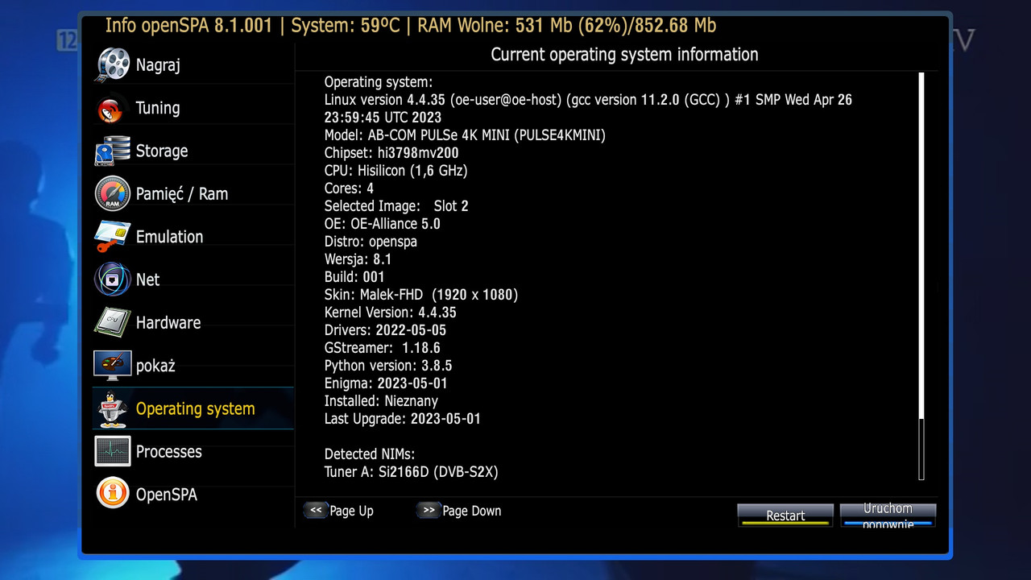Image resolution: width=1031 pixels, height=580 pixels.
Task: Click the Operating system penguin icon
Action: pyautogui.click(x=113, y=409)
